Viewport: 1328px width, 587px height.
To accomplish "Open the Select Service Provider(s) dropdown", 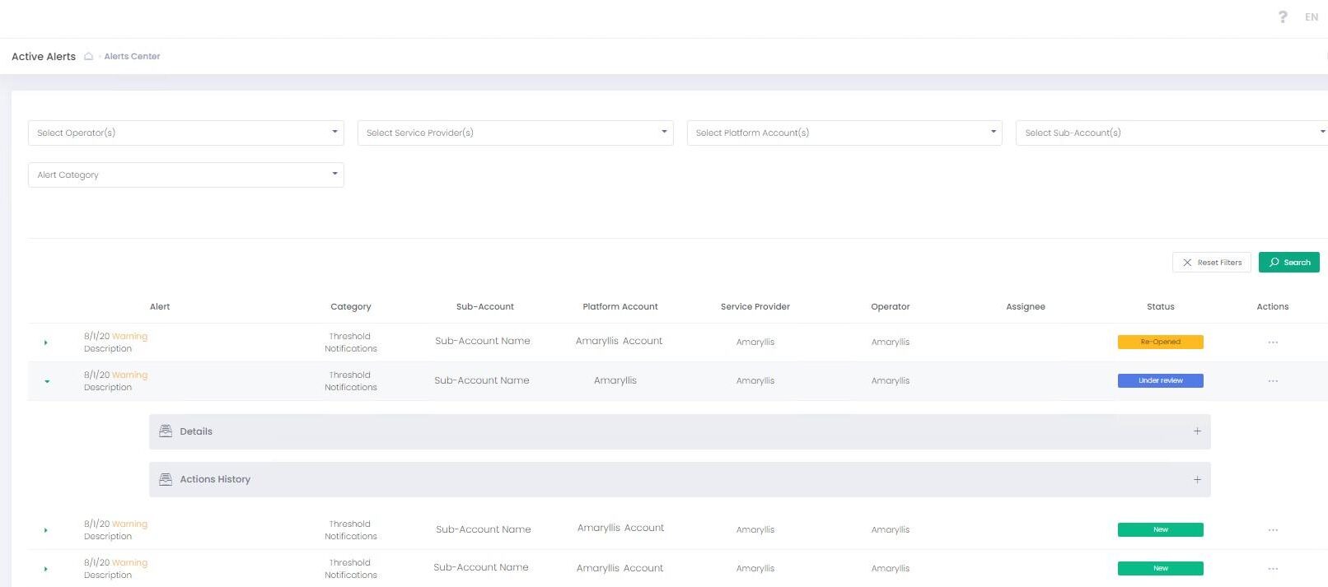I will pos(515,133).
